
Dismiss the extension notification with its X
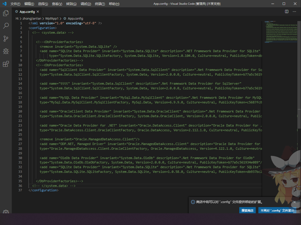[x=295, y=202]
